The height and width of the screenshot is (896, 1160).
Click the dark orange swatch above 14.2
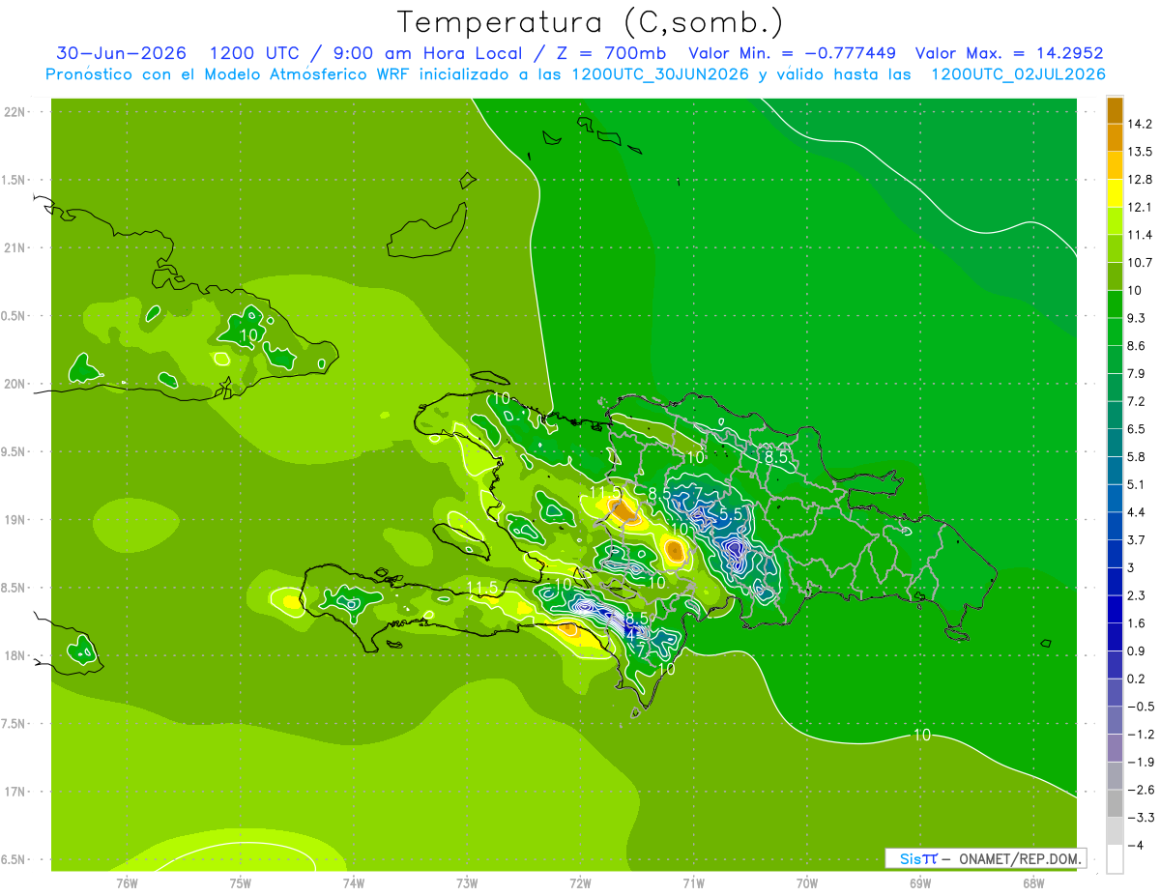[1115, 110]
